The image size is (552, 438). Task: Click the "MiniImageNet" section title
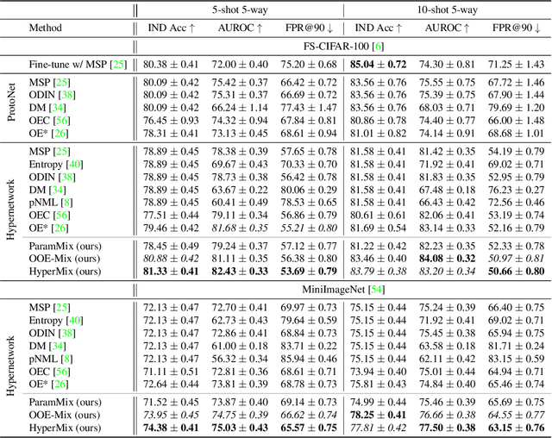(334, 290)
